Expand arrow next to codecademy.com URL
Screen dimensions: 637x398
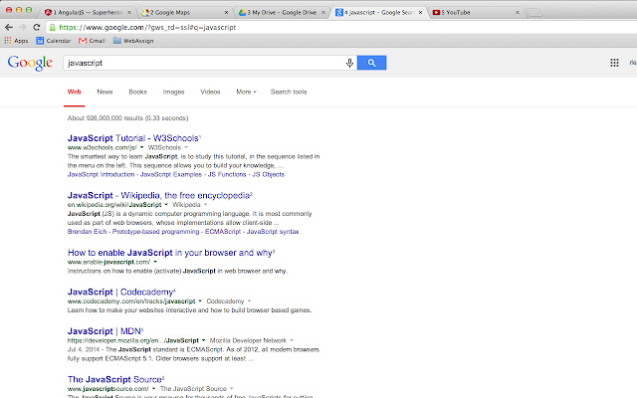(x=200, y=301)
